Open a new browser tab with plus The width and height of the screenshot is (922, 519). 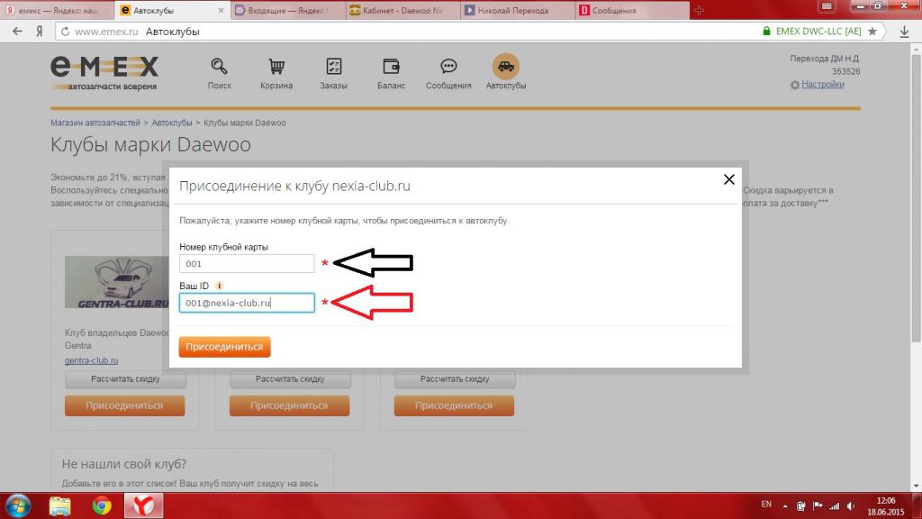[699, 10]
